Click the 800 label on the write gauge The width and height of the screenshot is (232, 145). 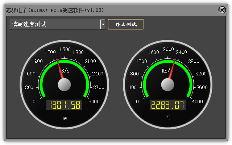coord(134,74)
